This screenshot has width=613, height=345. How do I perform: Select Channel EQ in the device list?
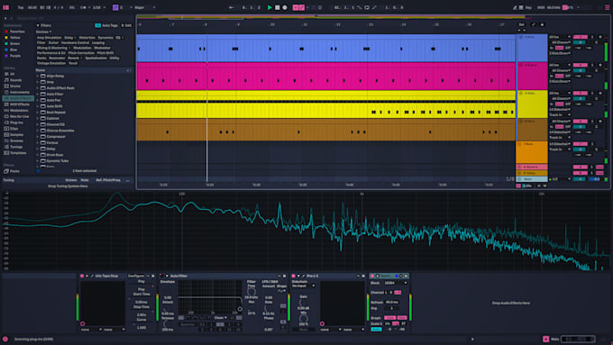[x=56, y=124]
